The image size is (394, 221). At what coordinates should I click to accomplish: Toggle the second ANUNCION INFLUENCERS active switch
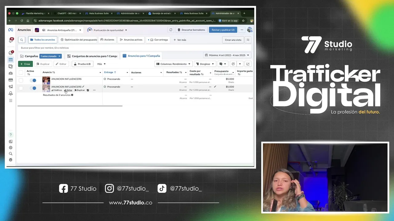pos(33,88)
